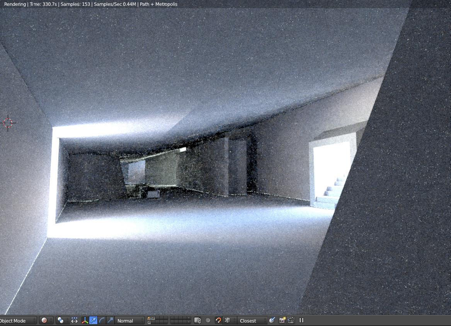The image size is (451, 326).
Task: Click OpenGL render image camera icon
Action: coord(282,321)
